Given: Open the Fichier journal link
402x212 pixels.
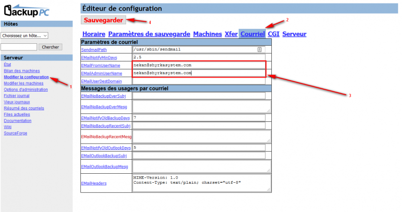Looking at the screenshot, I should pos(18,96).
